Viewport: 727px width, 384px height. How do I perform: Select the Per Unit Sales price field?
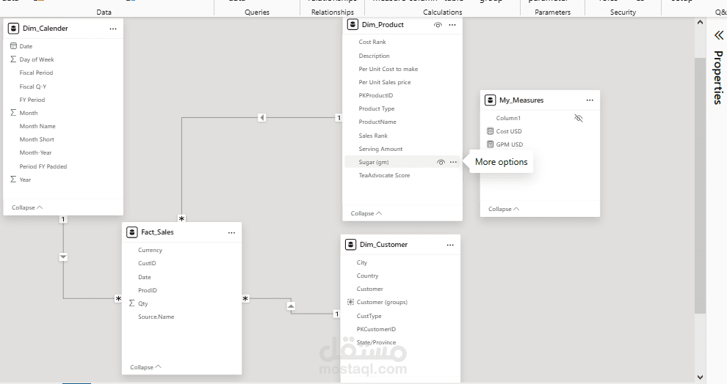coord(385,82)
